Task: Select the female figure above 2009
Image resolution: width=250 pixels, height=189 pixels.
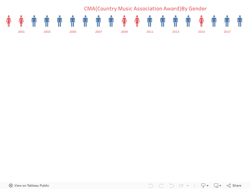Action: pyautogui.click(x=124, y=21)
